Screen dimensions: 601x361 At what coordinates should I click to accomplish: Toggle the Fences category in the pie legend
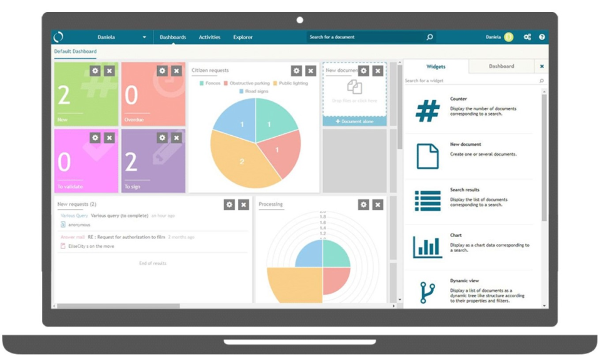click(212, 82)
